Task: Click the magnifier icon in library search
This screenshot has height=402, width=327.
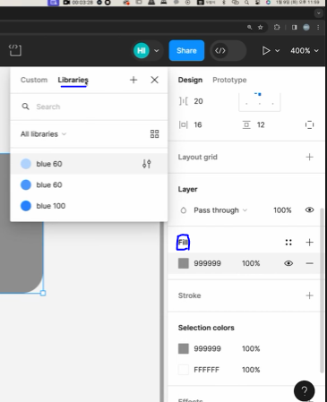Action: tap(26, 107)
